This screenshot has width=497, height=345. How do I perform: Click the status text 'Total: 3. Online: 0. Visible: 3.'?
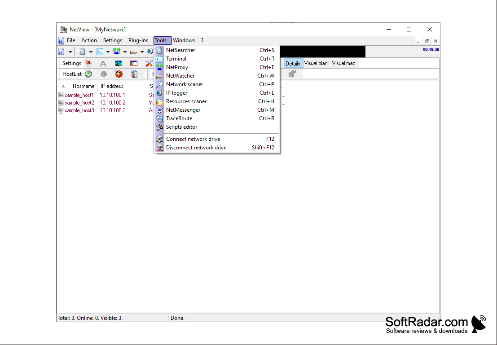90,318
